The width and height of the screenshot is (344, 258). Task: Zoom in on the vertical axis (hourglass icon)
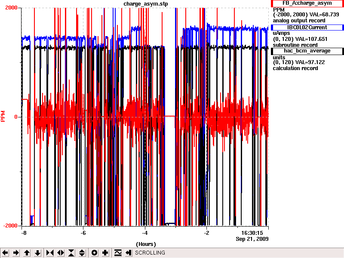point(71,253)
